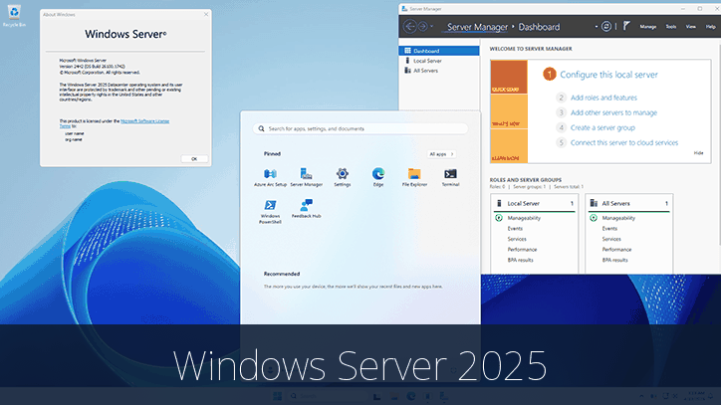Click Performance in Local Server tile
The width and height of the screenshot is (721, 405).
click(522, 250)
